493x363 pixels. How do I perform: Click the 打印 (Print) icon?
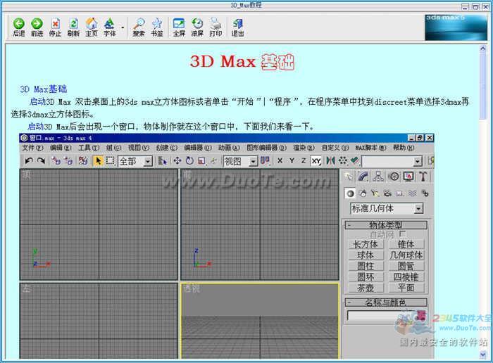216,27
